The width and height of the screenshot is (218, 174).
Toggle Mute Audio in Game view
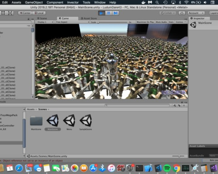click(161, 22)
